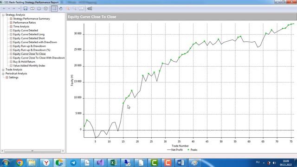Click the zoom in magnifier tool
Image resolution: width=297 pixels, height=167 pixels.
(x=68, y=8)
